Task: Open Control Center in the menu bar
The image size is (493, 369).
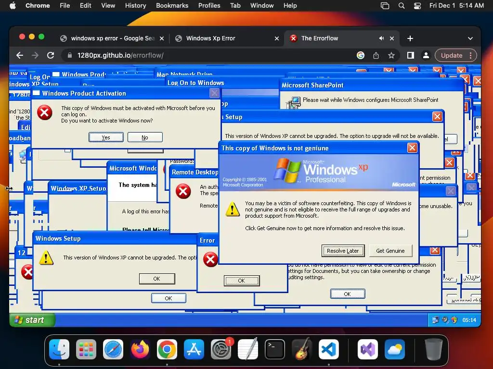Action: 417,5
